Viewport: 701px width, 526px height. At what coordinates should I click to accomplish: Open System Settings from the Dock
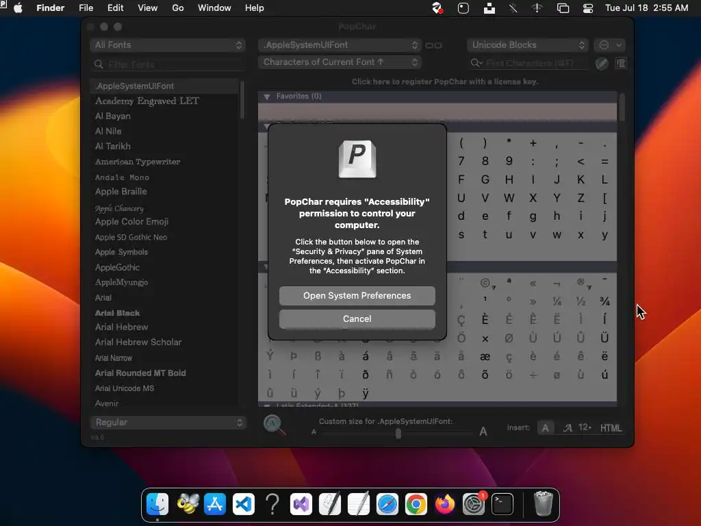[x=474, y=504]
